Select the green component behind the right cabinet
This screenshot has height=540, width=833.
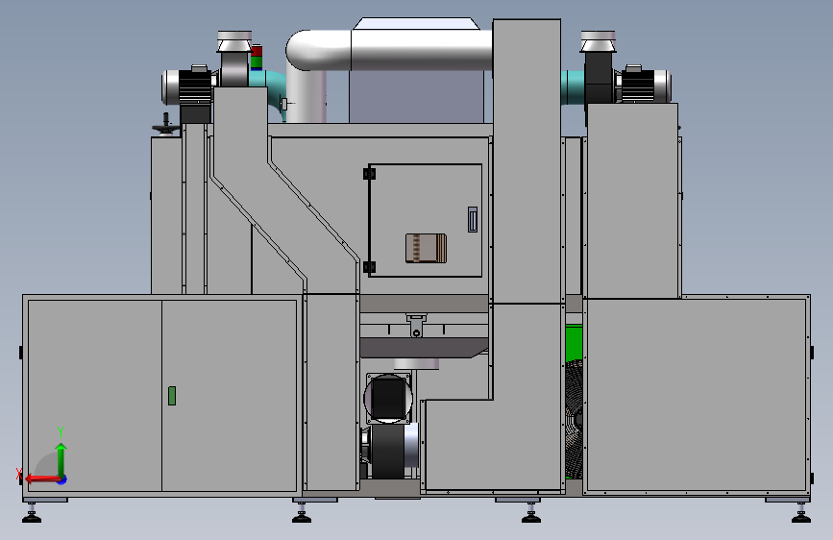pyautogui.click(x=574, y=343)
